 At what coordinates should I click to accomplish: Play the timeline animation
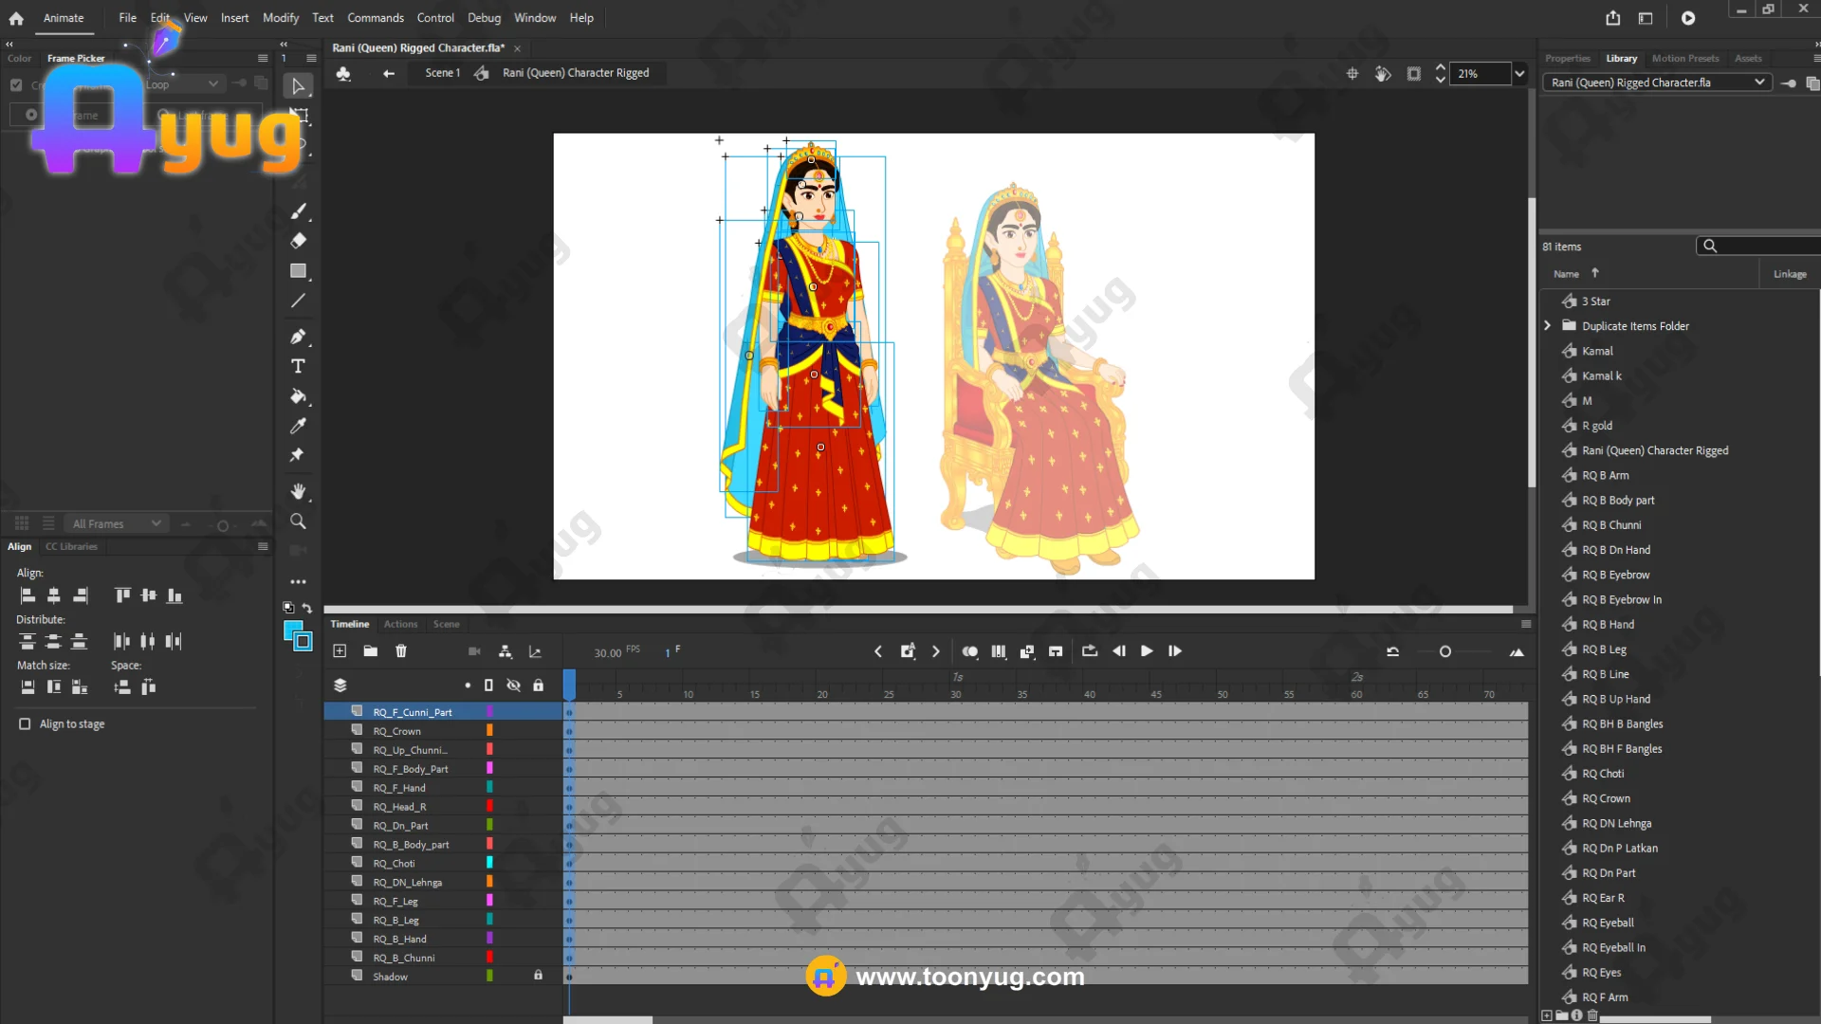click(x=1147, y=651)
